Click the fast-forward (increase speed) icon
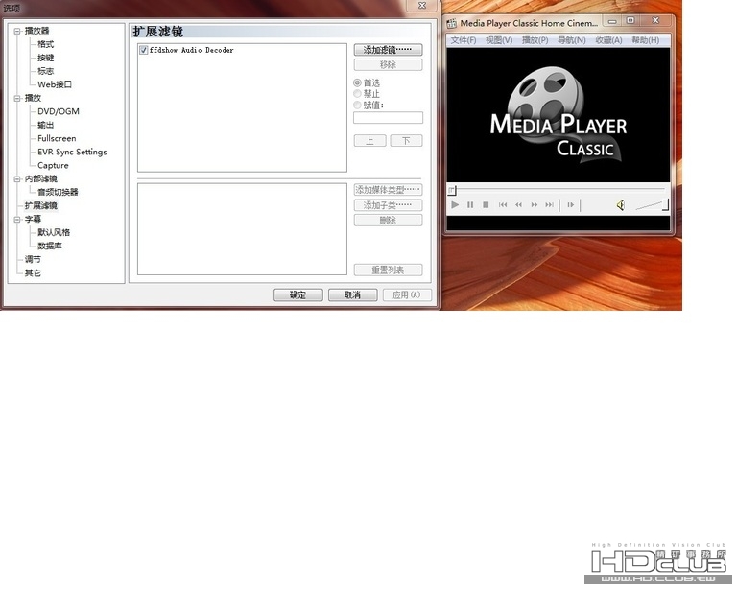The image size is (737, 589). tap(534, 204)
